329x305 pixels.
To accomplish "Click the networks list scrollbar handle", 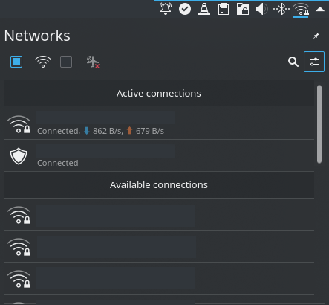I will coord(319,124).
